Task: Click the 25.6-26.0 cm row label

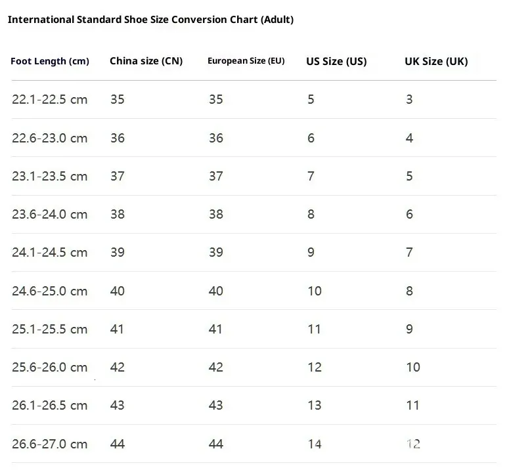Action: click(x=49, y=367)
